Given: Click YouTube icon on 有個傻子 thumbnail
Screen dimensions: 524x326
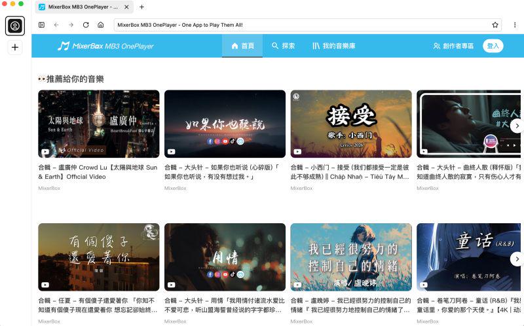Looking at the screenshot, I should (45, 285).
